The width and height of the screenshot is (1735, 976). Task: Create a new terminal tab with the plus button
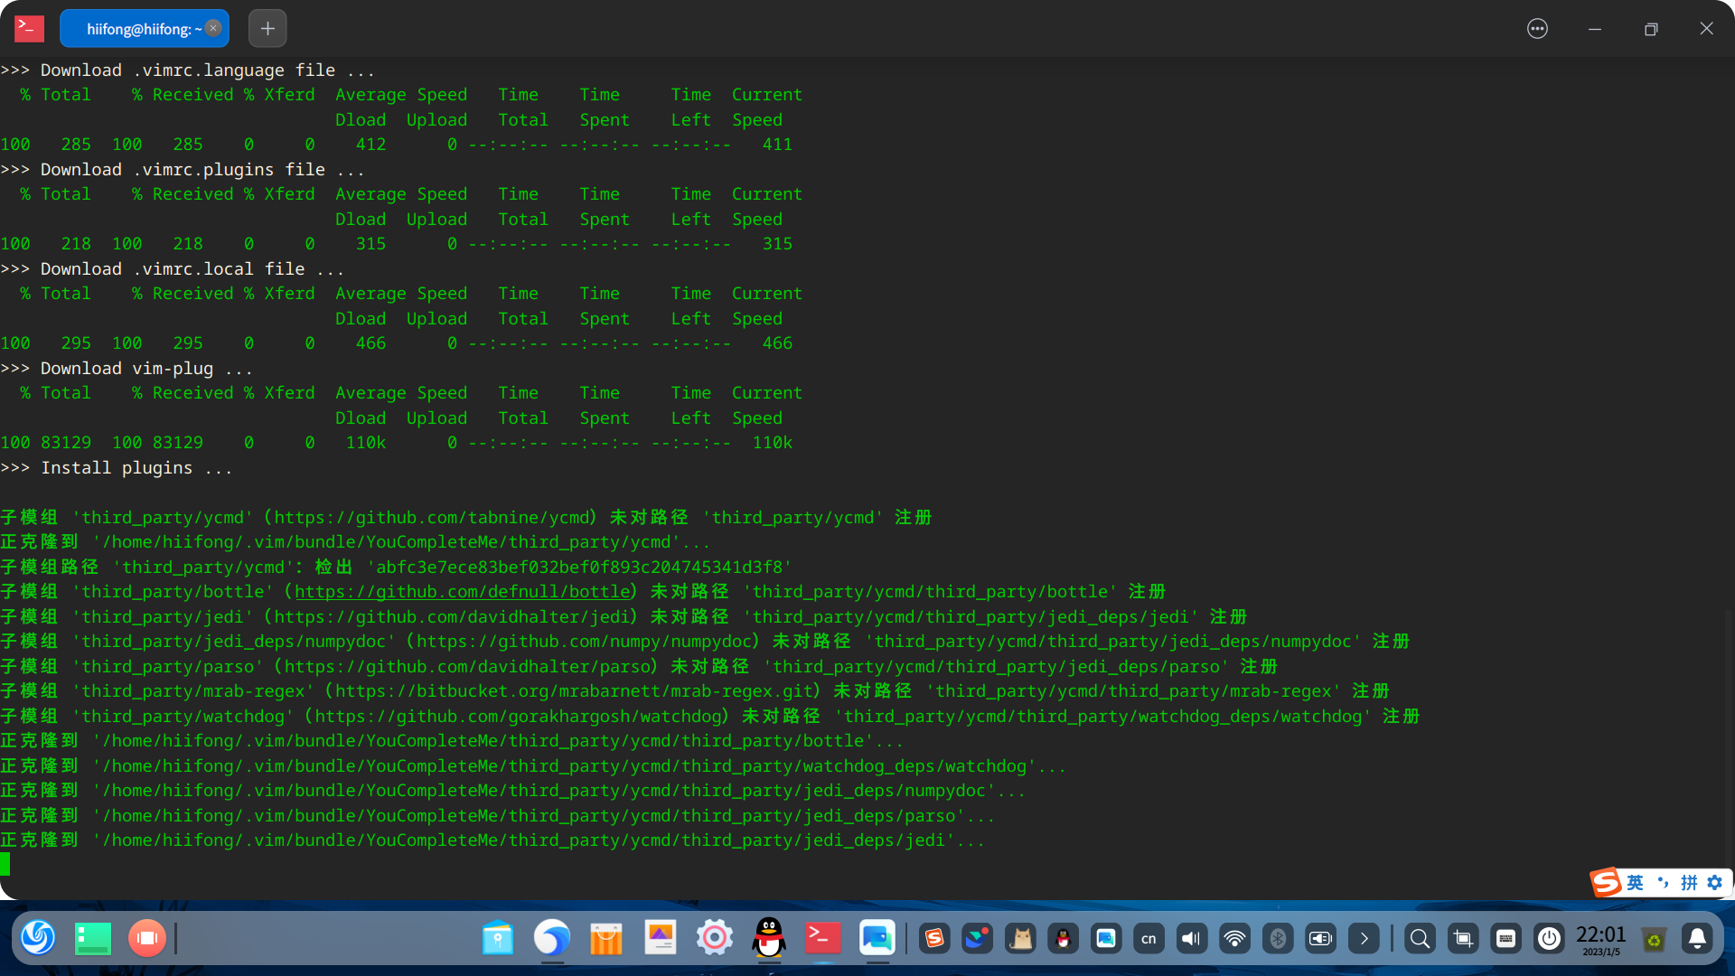coord(267,28)
